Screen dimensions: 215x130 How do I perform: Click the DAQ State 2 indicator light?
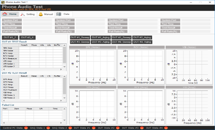click(x=70, y=128)
